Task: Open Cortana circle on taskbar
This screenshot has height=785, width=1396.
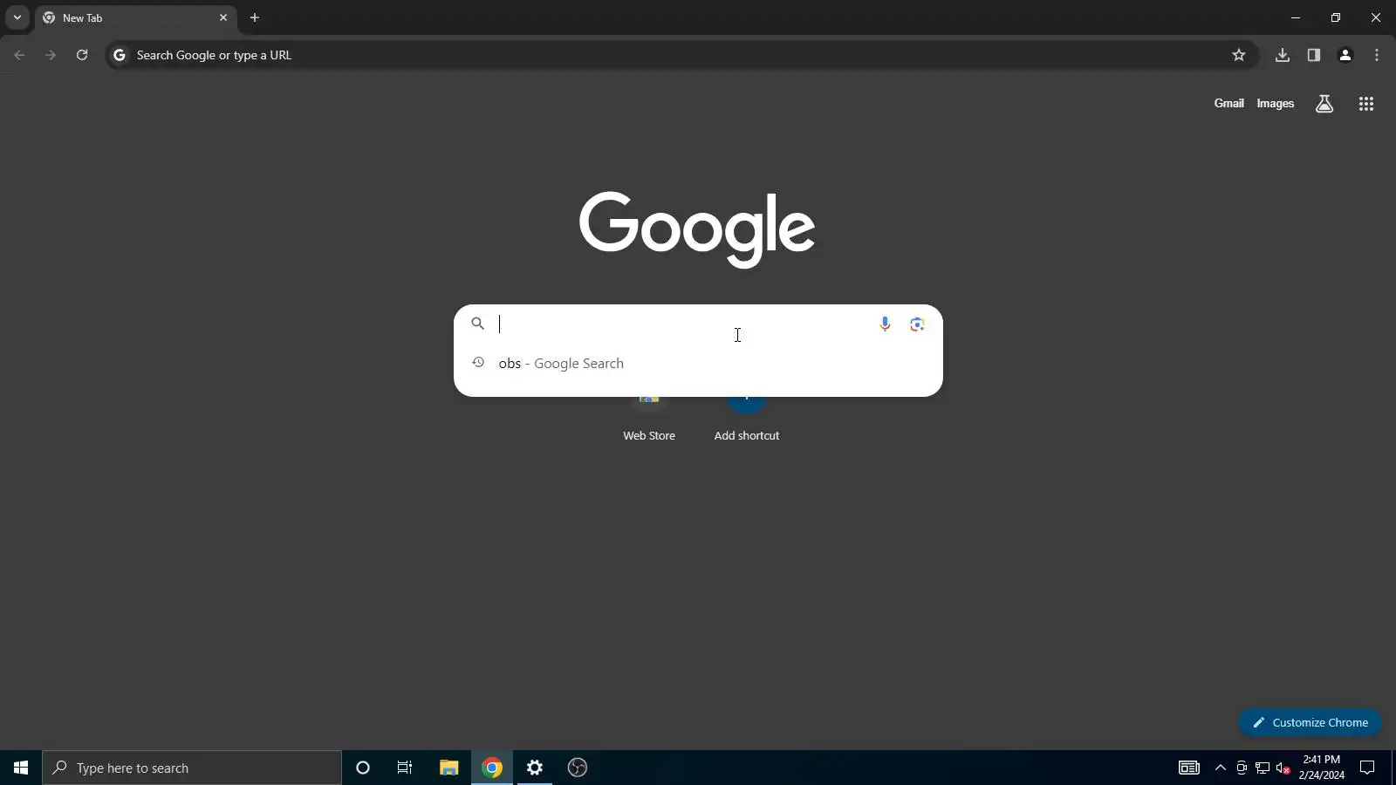Action: pos(363,768)
